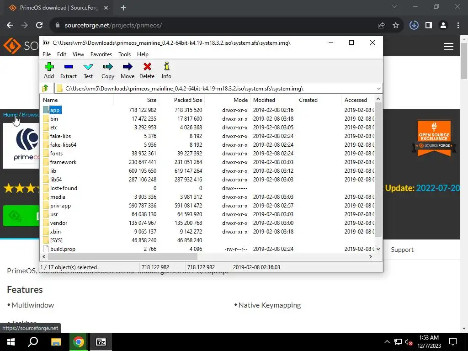Open the Support tab on SourceForge

402,250
